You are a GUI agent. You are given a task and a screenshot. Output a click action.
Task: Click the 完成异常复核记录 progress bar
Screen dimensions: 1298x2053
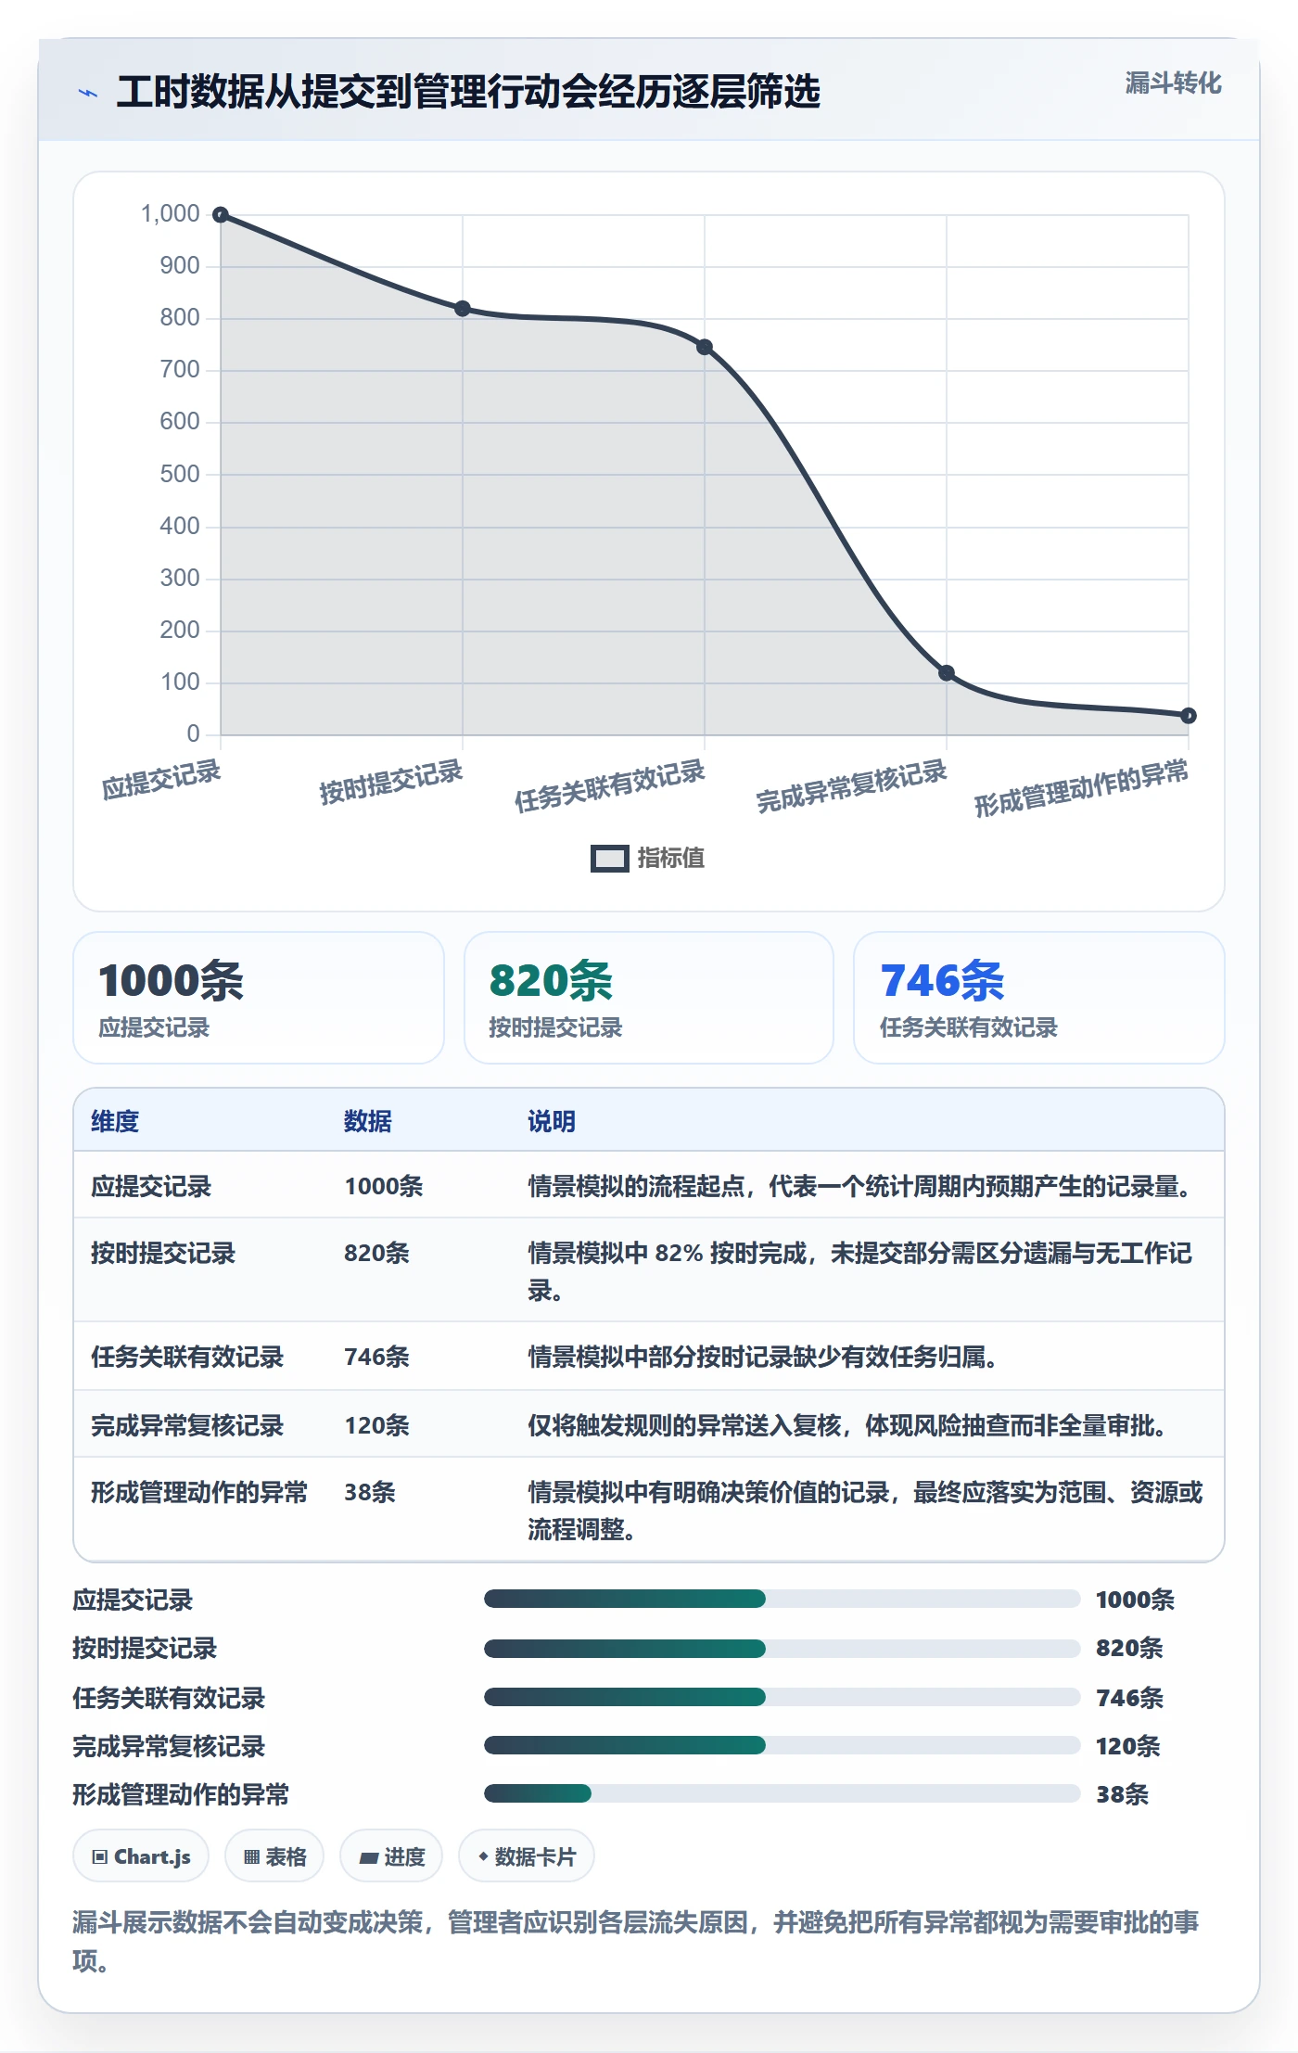click(x=782, y=1745)
